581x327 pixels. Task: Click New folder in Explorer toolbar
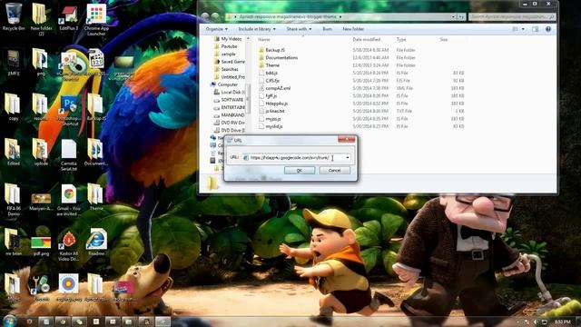coord(353,29)
